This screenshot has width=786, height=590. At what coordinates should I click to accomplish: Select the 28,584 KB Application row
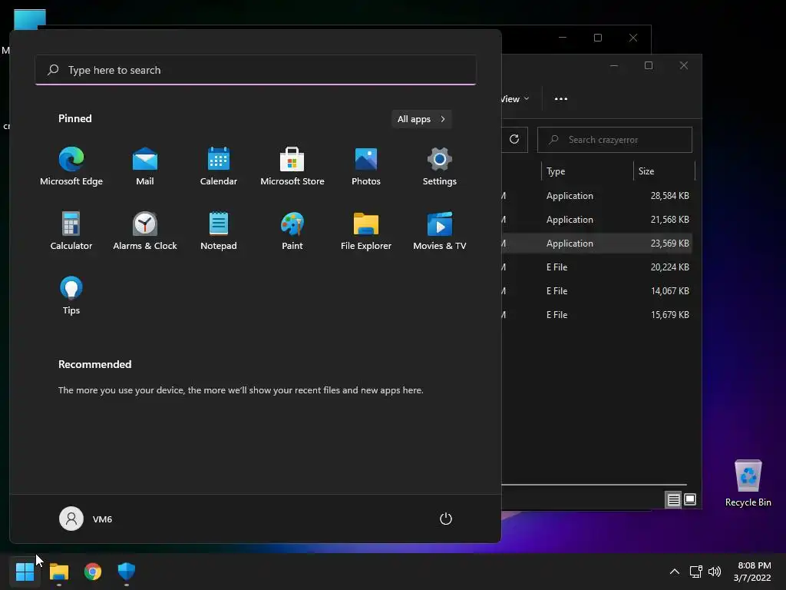click(x=597, y=196)
